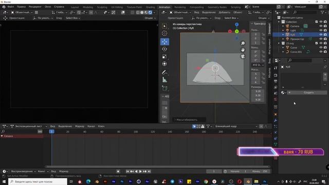Click the dope sheet horizontal scrollbar
Viewport: 329px width, 185px height.
tap(157, 166)
